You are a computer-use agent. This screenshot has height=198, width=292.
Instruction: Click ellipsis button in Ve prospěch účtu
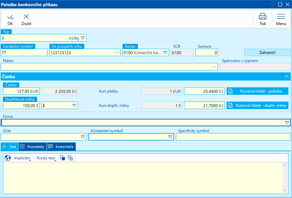117,53
